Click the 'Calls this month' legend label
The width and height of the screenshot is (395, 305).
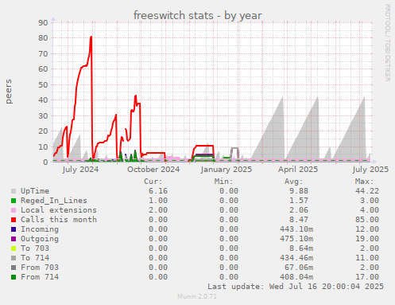click(x=59, y=220)
